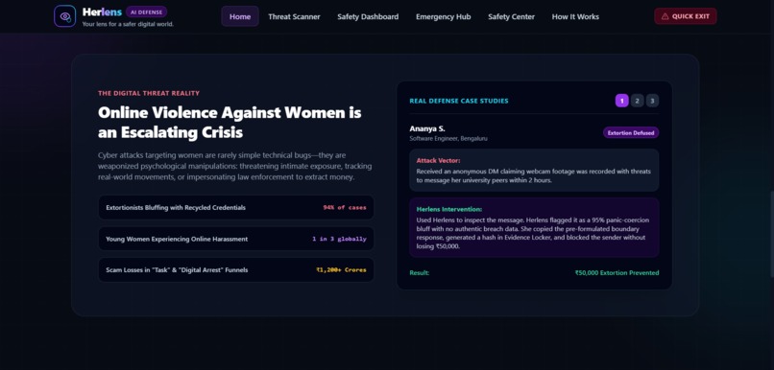Open the Threat Scanner tab
Image resolution: width=774 pixels, height=370 pixels.
click(294, 16)
